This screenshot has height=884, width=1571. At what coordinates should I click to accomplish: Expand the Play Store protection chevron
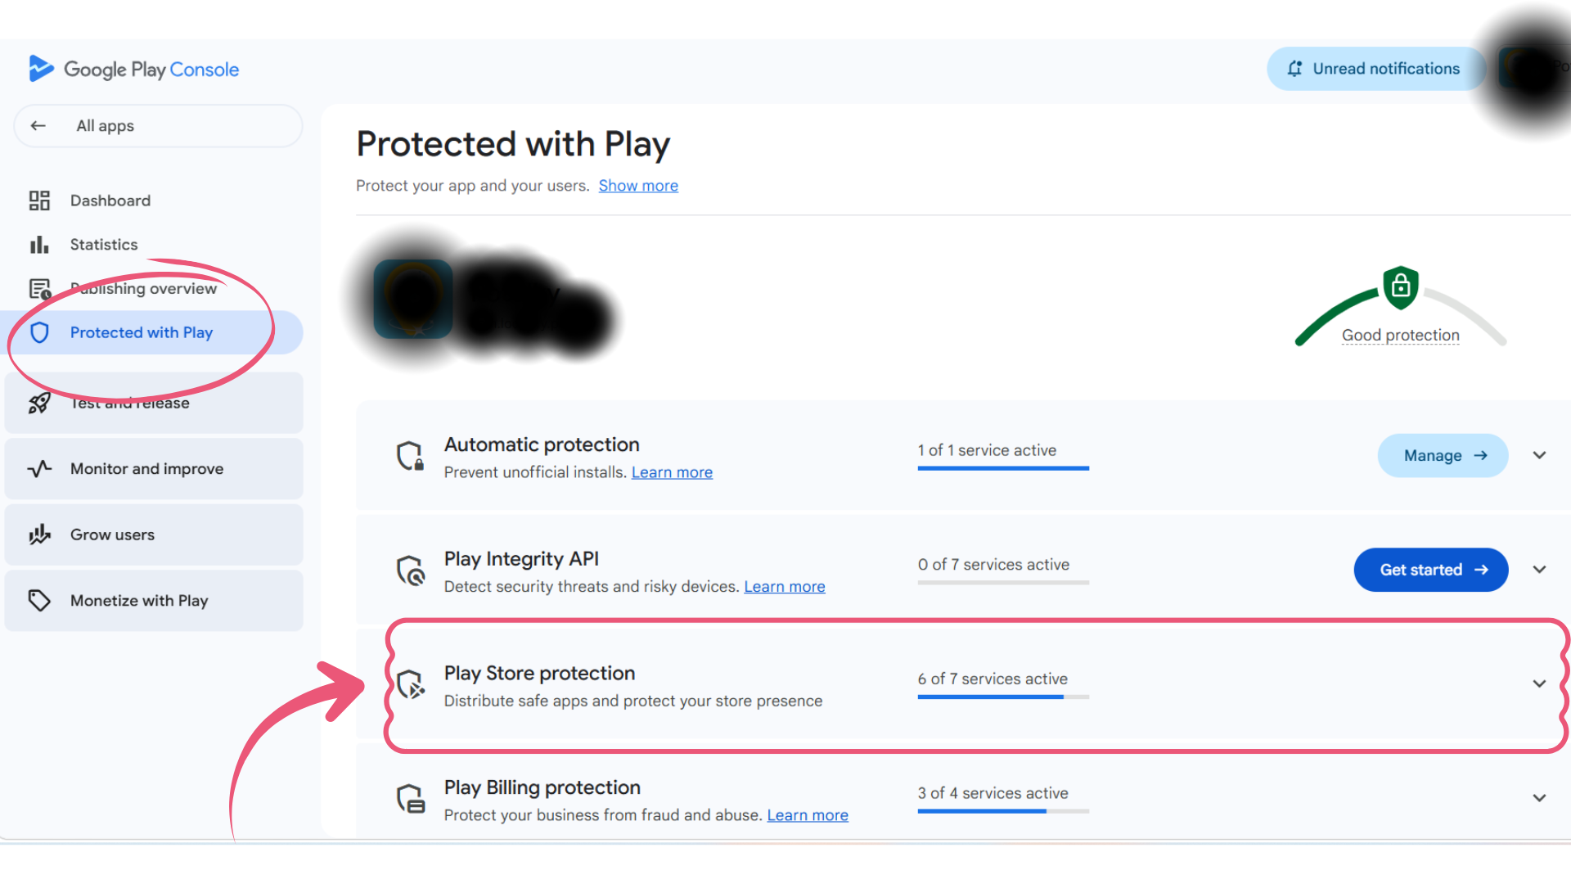pos(1539,683)
